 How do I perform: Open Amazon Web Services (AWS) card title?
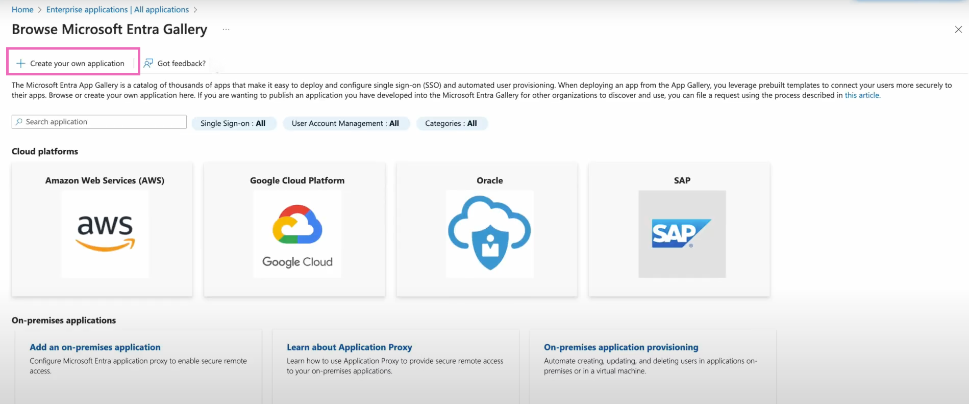tap(105, 180)
